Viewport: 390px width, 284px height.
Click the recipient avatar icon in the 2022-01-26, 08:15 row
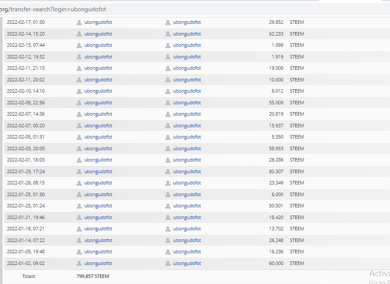168,183
